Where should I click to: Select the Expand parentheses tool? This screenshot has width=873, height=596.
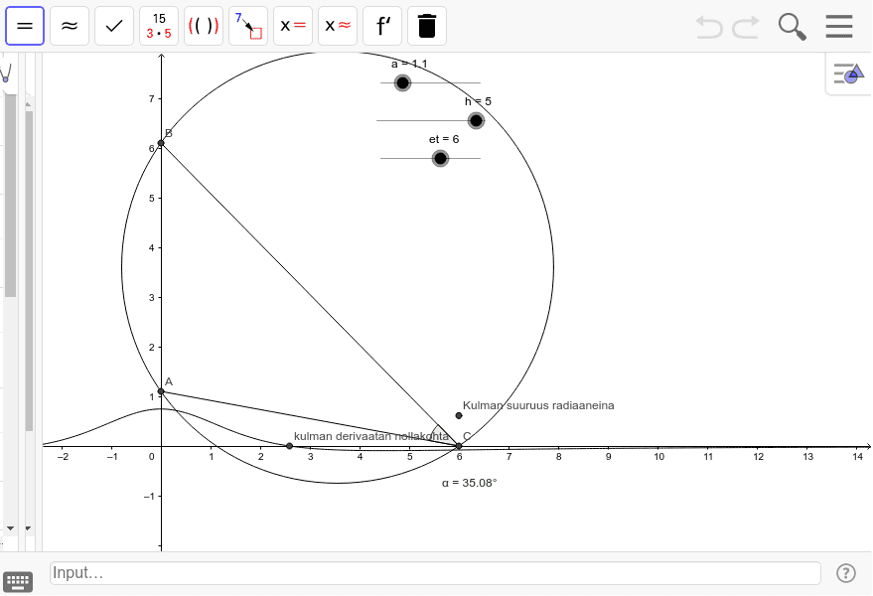(x=204, y=26)
